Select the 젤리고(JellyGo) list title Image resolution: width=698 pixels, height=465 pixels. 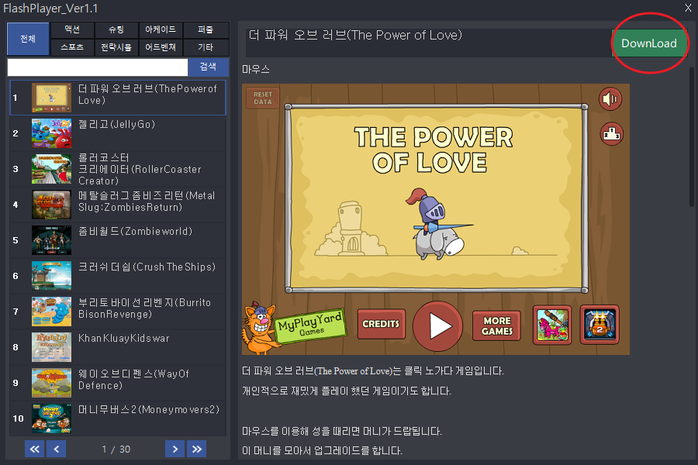[116, 124]
